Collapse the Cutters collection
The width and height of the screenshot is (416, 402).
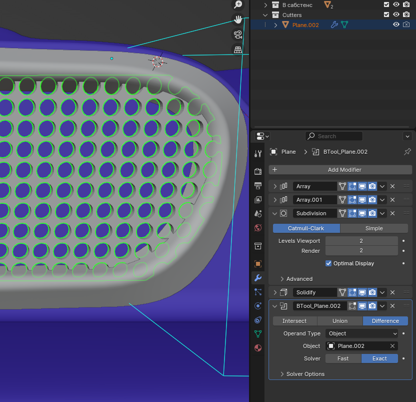265,15
